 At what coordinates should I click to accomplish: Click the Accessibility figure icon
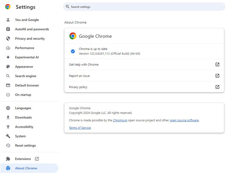(x=8, y=127)
